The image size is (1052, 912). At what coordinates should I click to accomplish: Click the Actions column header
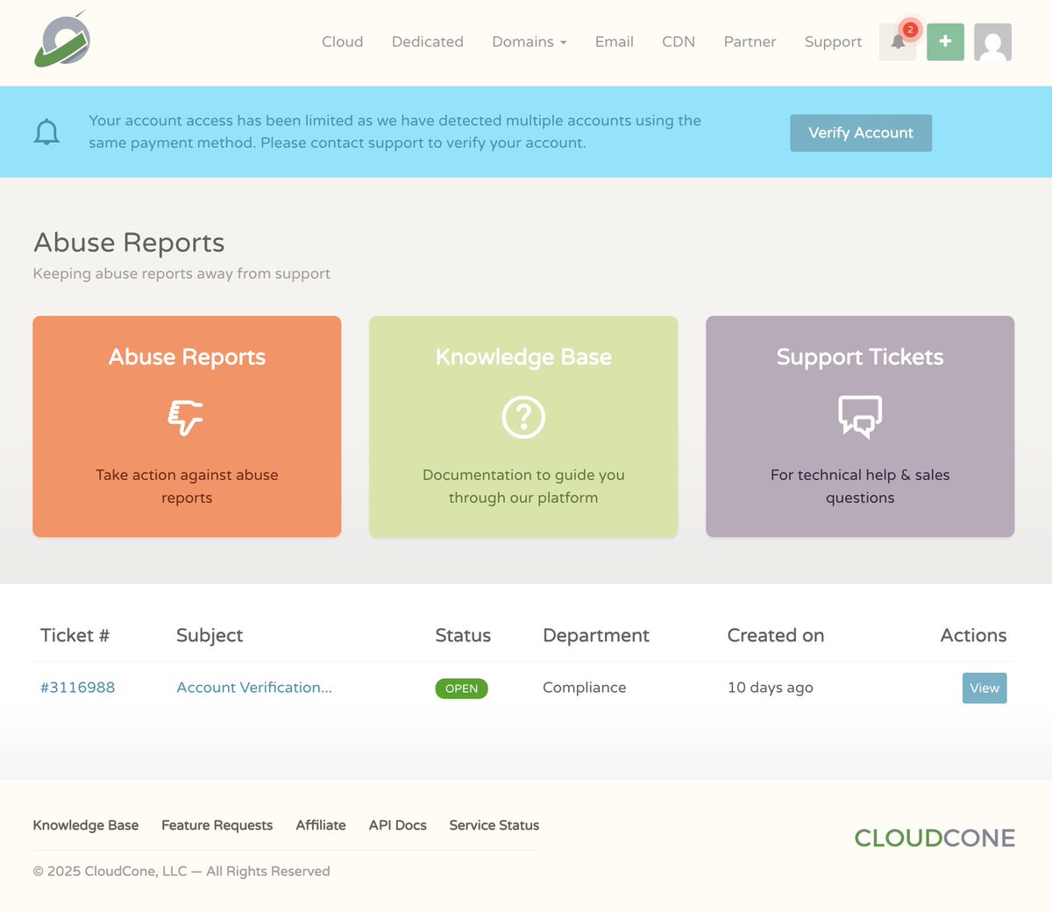click(x=973, y=635)
